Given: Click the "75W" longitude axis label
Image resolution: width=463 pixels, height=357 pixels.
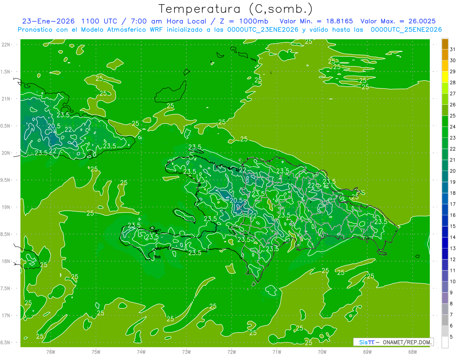Looking at the screenshot, I should (x=96, y=352).
